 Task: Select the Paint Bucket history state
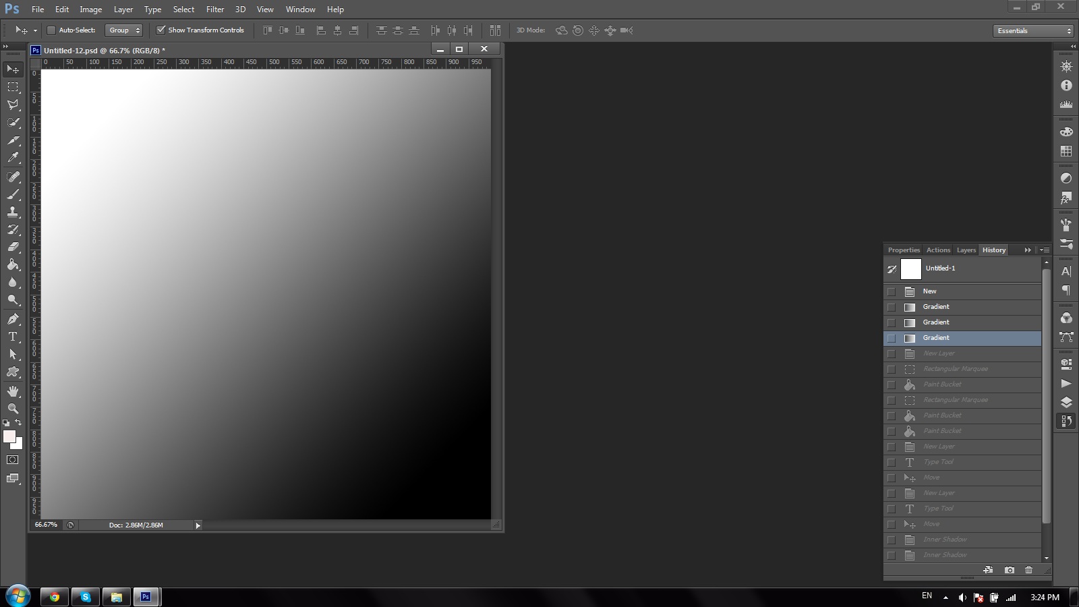pos(942,384)
